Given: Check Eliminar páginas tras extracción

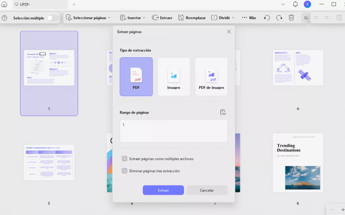Looking at the screenshot, I should (125, 171).
